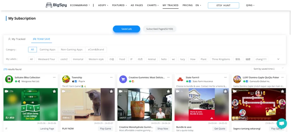Click Get Quote button on State Farm card
Image resolution: width=291 pixels, height=132 pixels.
point(220,129)
